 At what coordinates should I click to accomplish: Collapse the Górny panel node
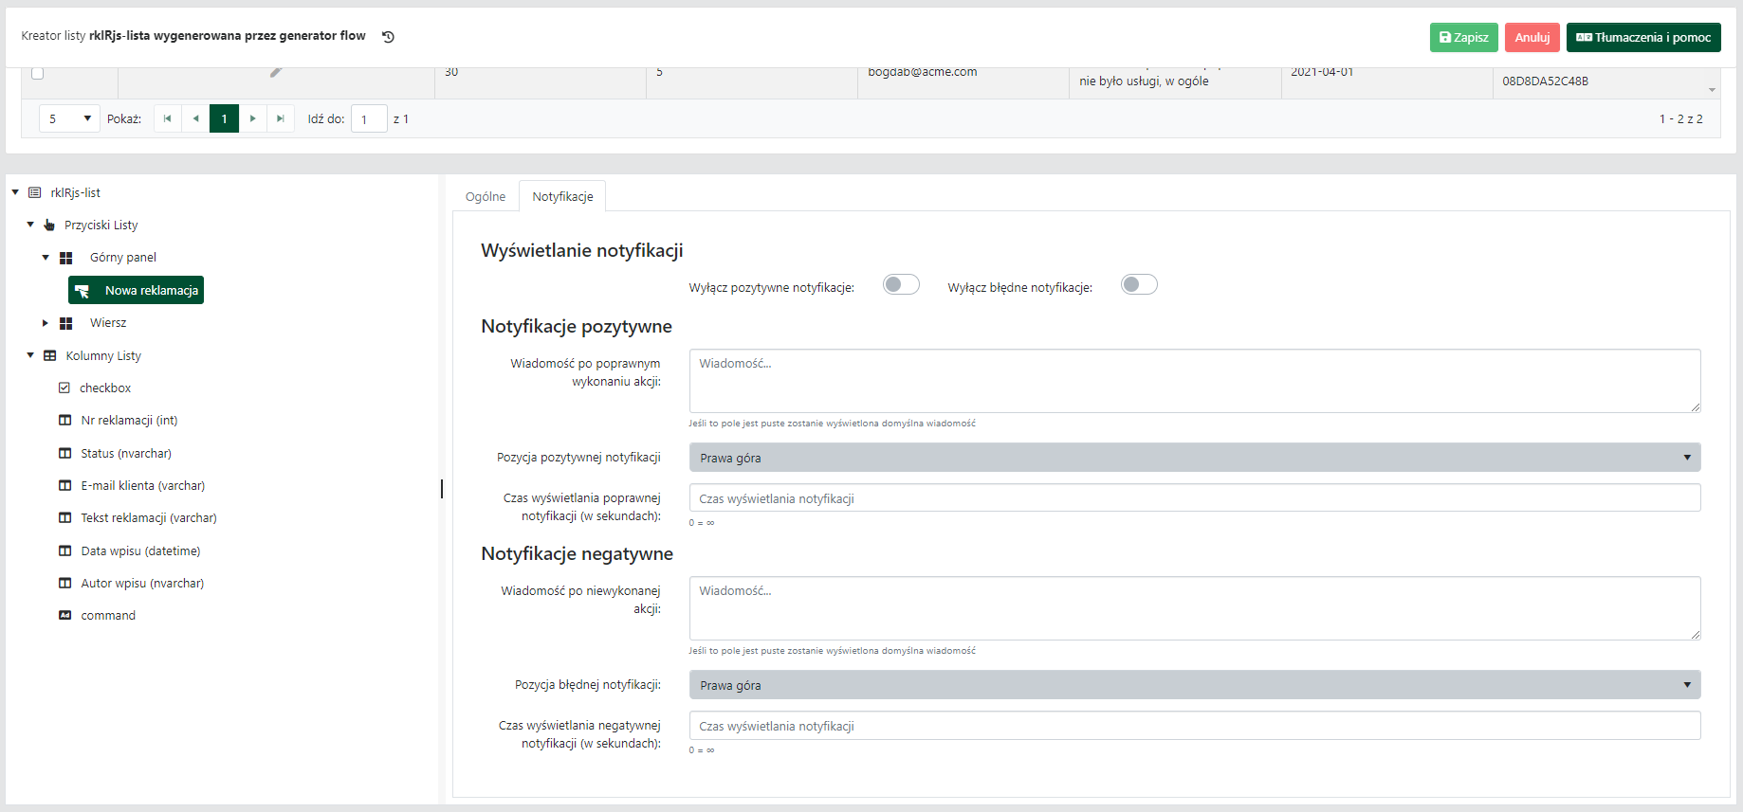click(46, 258)
